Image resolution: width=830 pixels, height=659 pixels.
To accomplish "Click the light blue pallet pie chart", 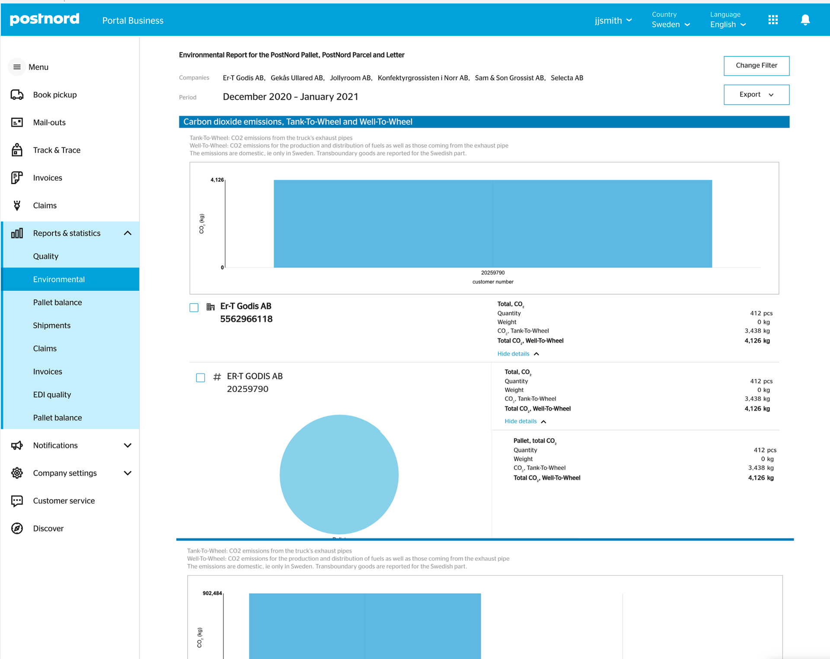I will (x=339, y=474).
